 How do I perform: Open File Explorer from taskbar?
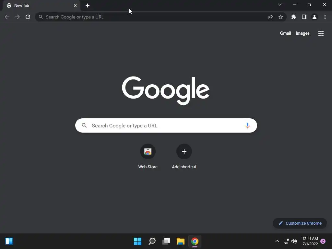pyautogui.click(x=181, y=241)
